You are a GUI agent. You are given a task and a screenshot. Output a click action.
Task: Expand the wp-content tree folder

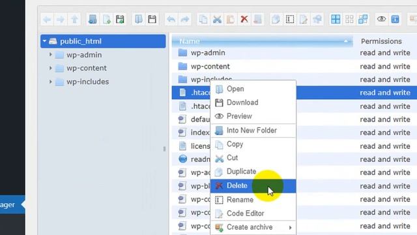[51, 68]
